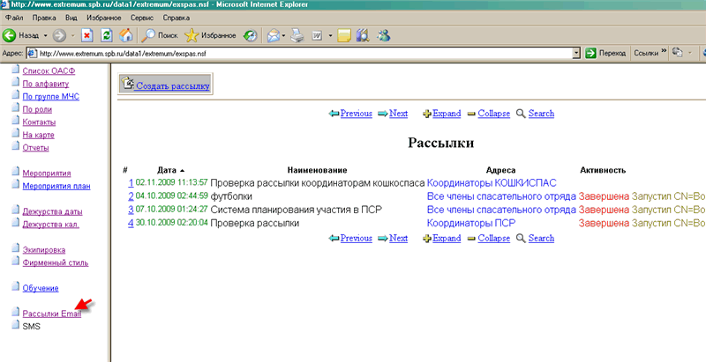The image size is (706, 362).
Task: Click the Media/History globe icon
Action: tap(250, 35)
